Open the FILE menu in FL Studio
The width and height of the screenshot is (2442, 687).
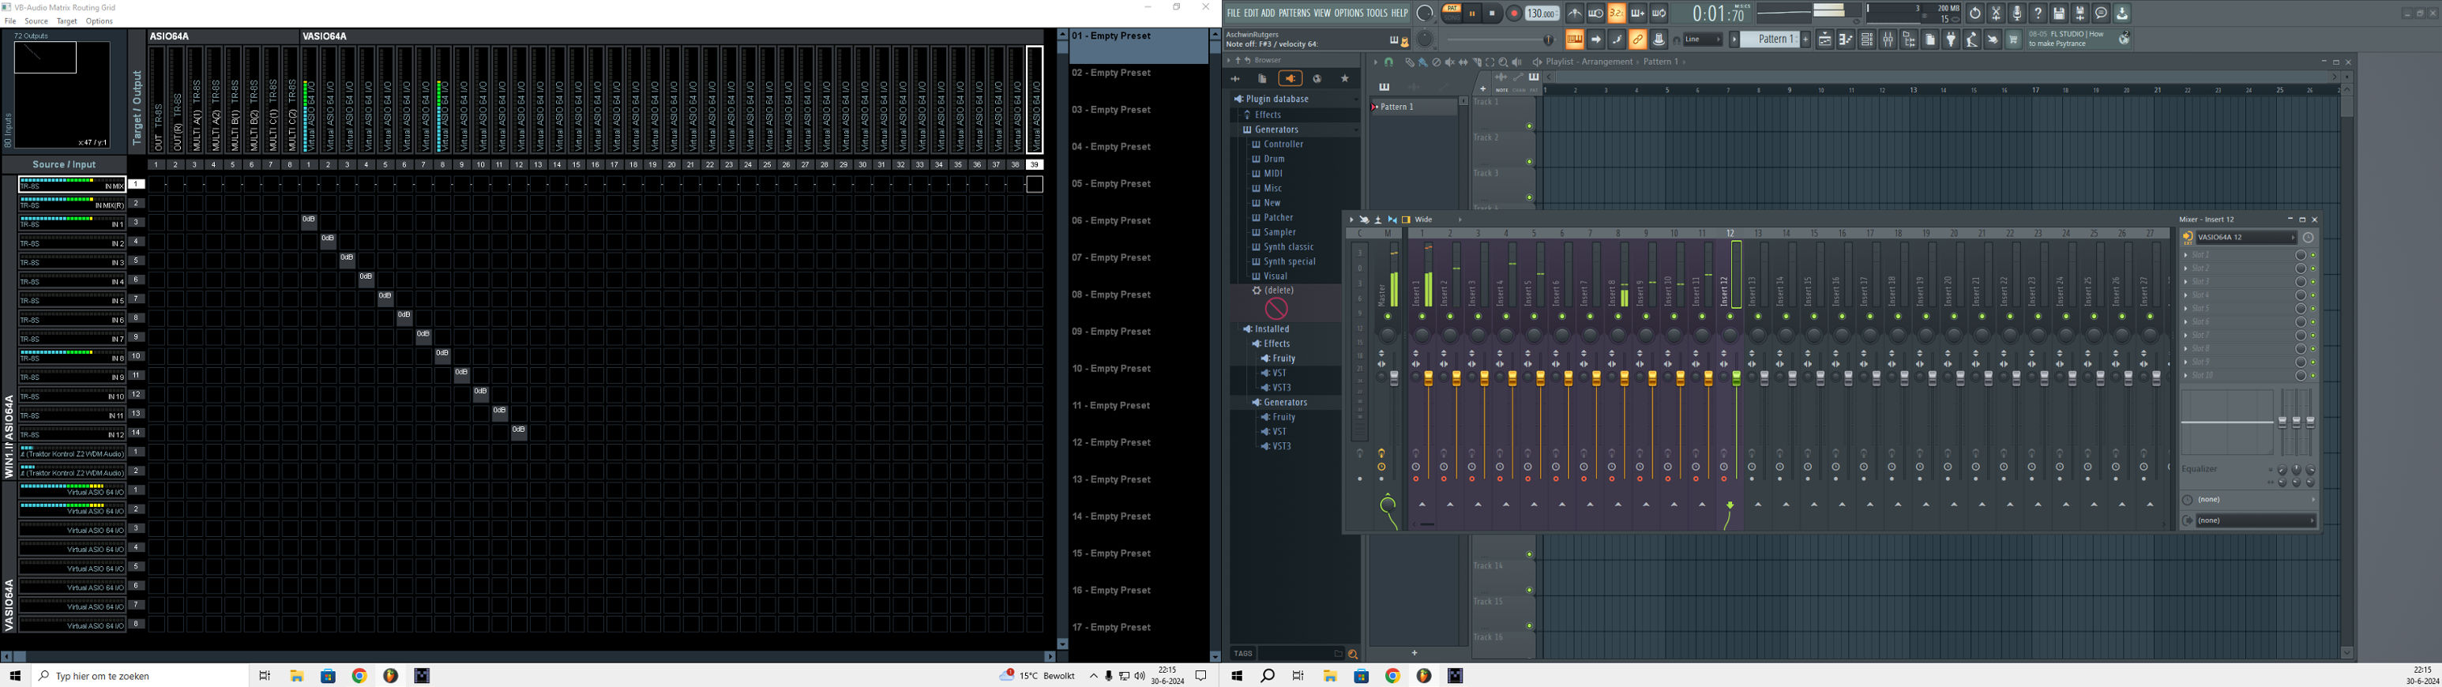point(1234,13)
